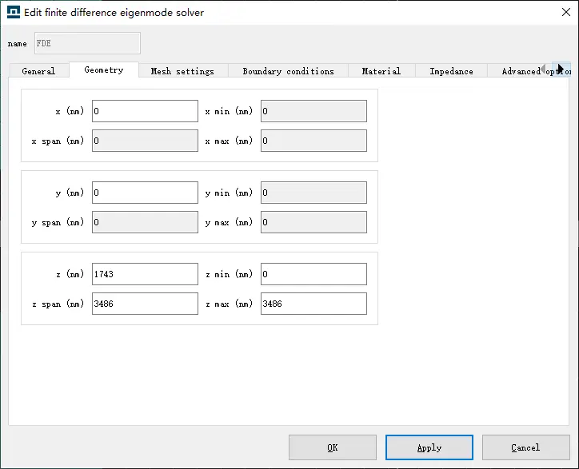Close the eigenmode solver dialog
This screenshot has height=469, width=579.
pos(557,12)
